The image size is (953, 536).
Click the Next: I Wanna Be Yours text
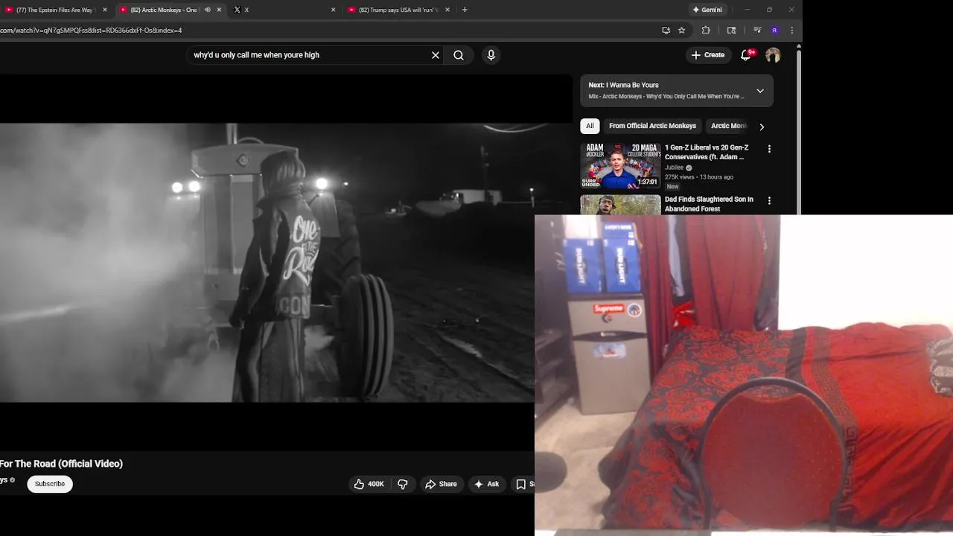[623, 85]
